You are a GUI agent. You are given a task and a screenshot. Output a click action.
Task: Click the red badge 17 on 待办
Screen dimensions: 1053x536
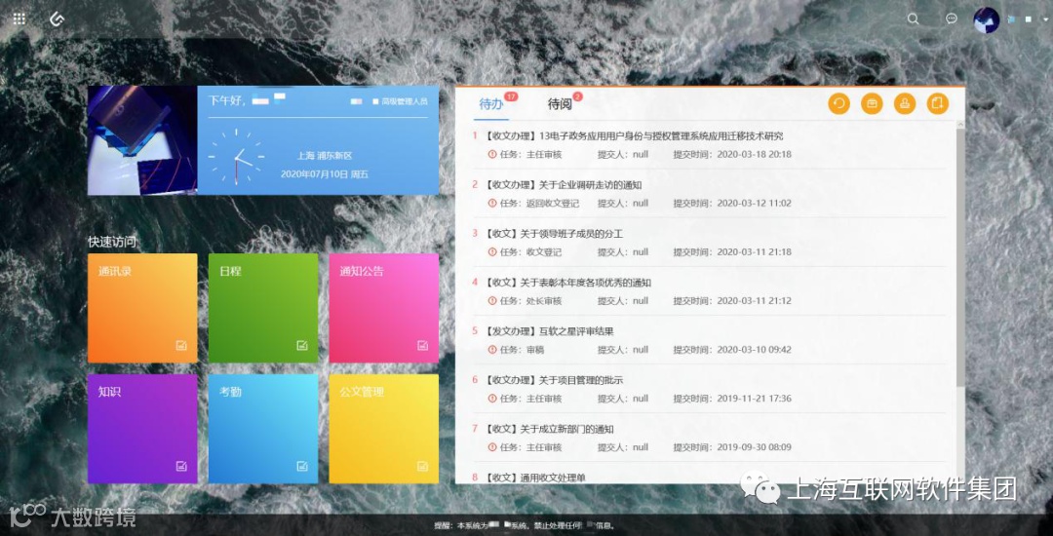[511, 96]
